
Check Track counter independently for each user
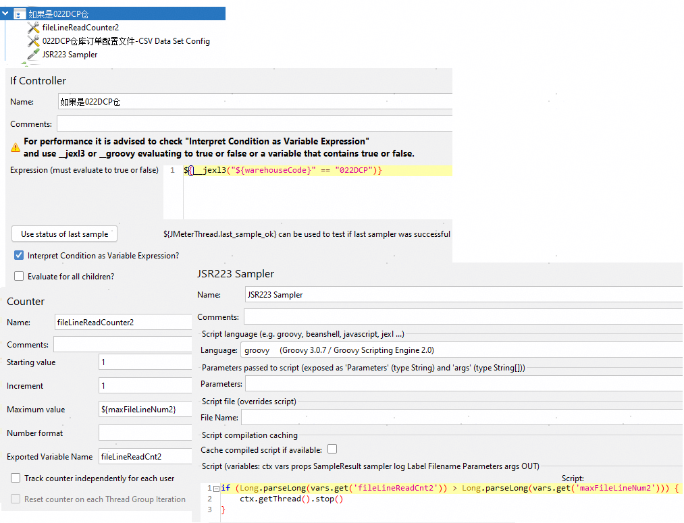pos(16,478)
